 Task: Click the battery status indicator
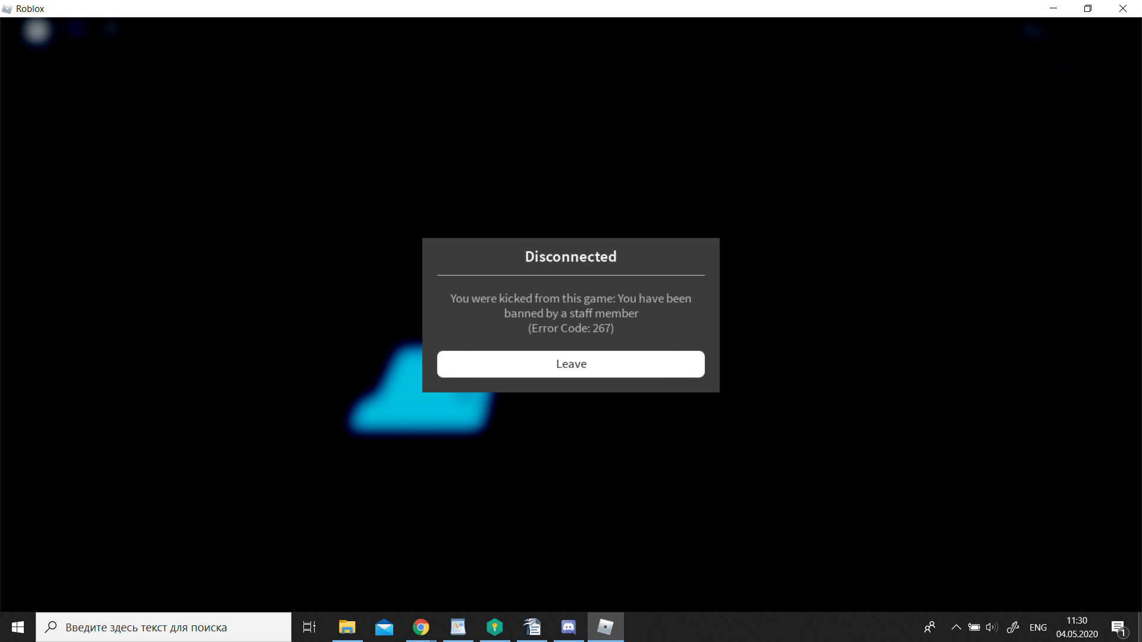point(975,627)
